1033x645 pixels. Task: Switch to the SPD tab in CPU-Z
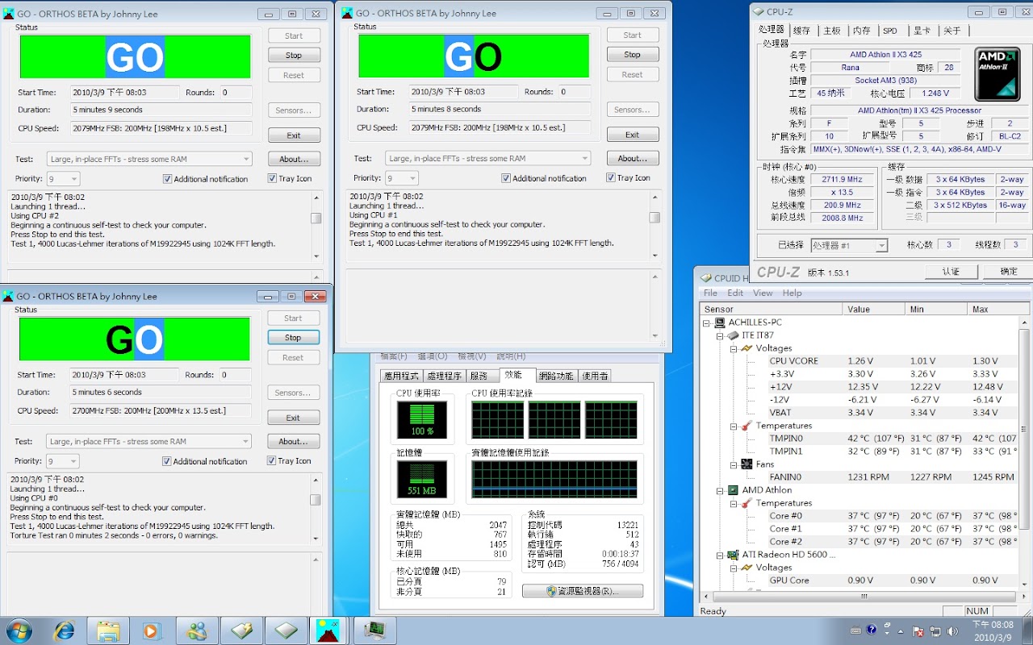coord(889,31)
